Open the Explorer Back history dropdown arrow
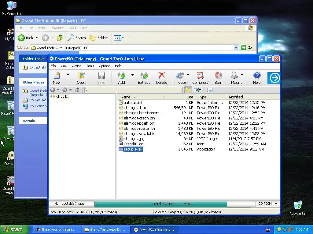Image resolution: width=313 pixels, height=234 pixels. [x=37, y=38]
